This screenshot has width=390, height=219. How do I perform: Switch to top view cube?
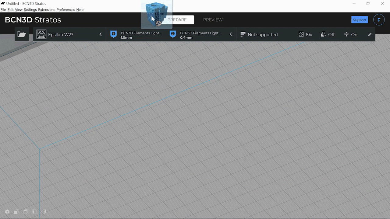click(x=26, y=212)
